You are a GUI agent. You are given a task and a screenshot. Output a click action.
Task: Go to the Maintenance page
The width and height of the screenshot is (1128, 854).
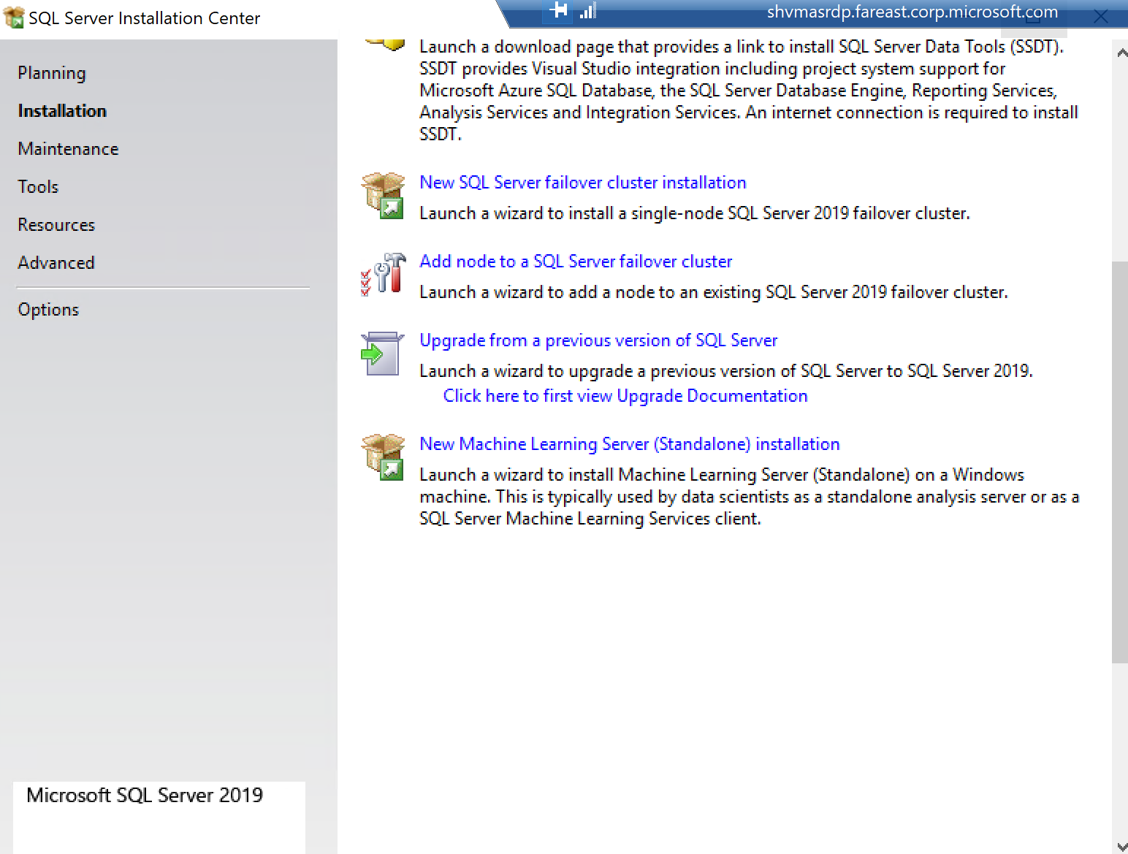(68, 149)
